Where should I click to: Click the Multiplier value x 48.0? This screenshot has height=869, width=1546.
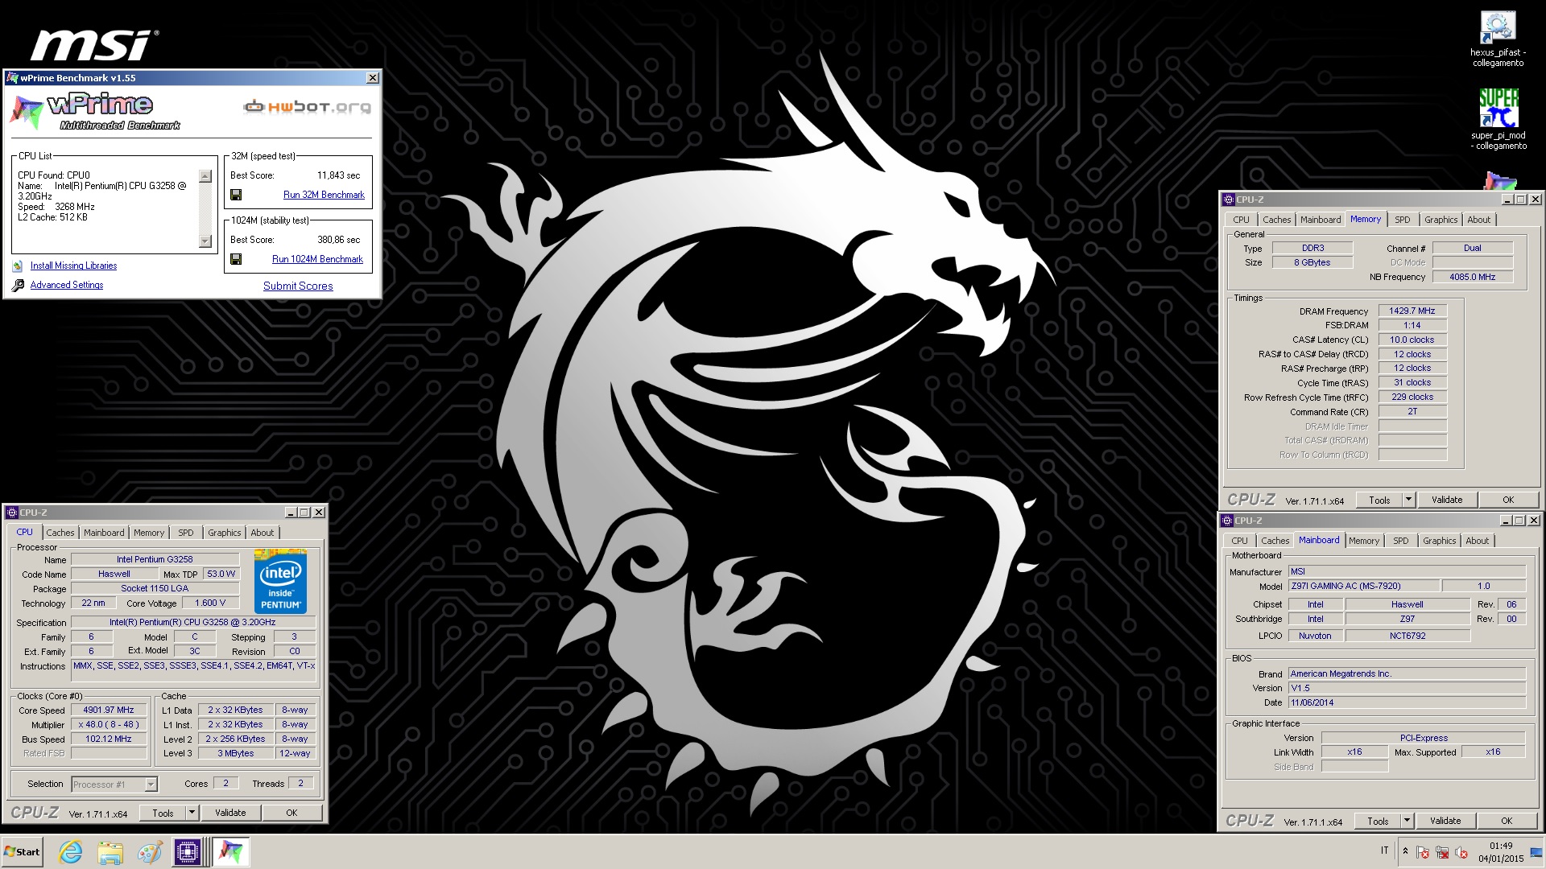(109, 724)
